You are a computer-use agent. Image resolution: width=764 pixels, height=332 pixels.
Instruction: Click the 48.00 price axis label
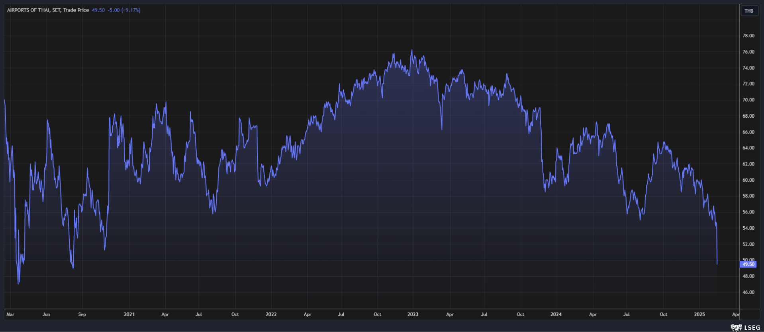point(748,276)
